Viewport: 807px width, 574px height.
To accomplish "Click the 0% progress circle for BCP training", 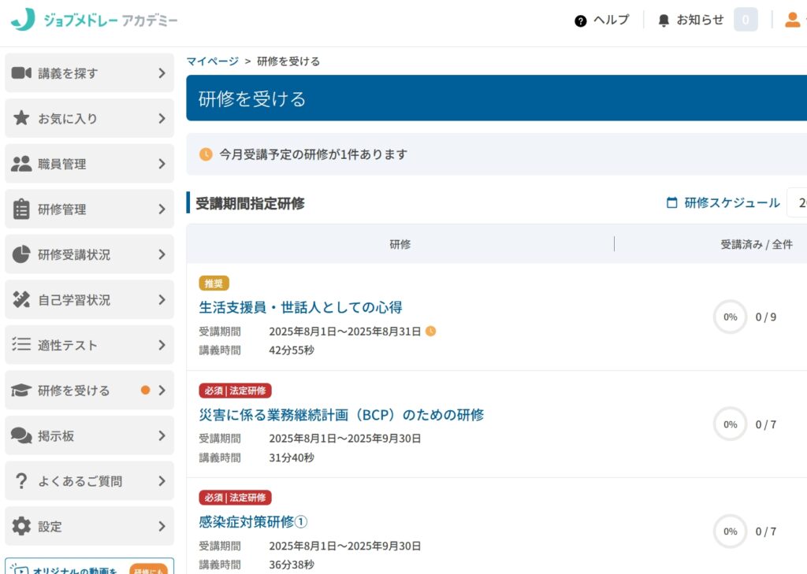I will pyautogui.click(x=730, y=424).
